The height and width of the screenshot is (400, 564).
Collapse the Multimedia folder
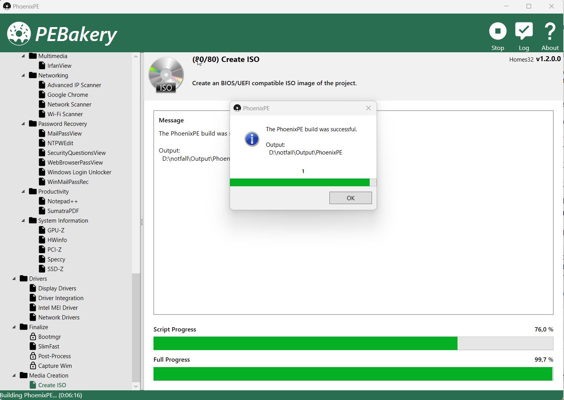(x=23, y=56)
